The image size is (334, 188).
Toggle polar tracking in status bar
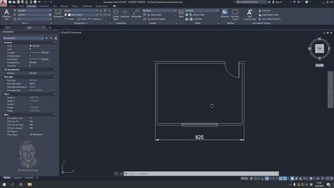(267, 179)
